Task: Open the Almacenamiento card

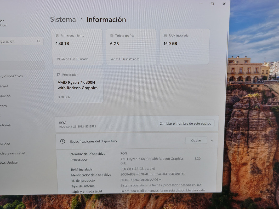Action: pos(77,47)
